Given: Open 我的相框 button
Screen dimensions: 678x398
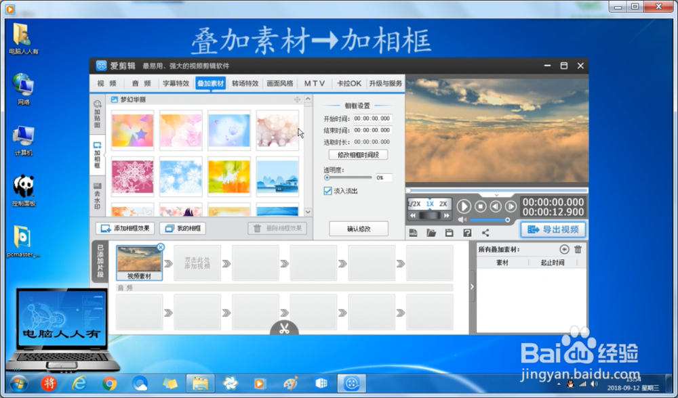Looking at the screenshot, I should click(183, 228).
